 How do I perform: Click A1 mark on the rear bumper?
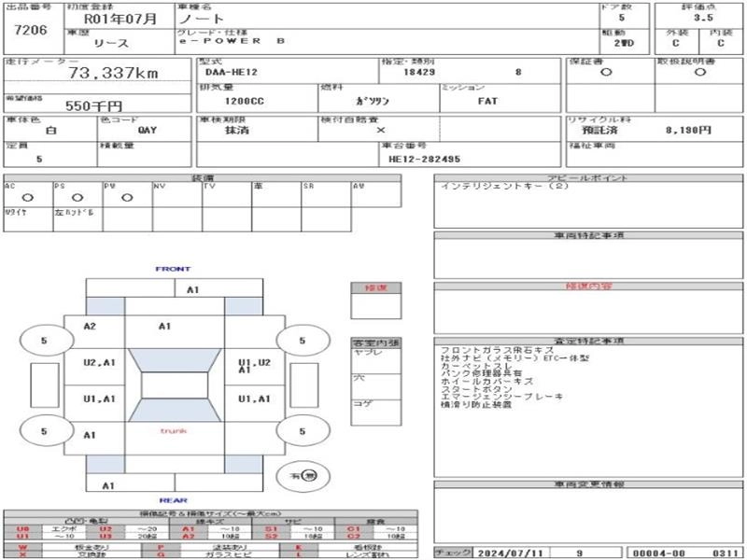108,485
